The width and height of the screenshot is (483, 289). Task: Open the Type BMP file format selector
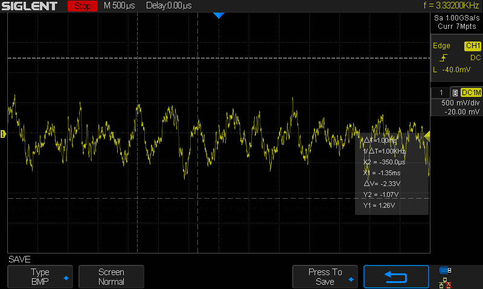point(40,277)
